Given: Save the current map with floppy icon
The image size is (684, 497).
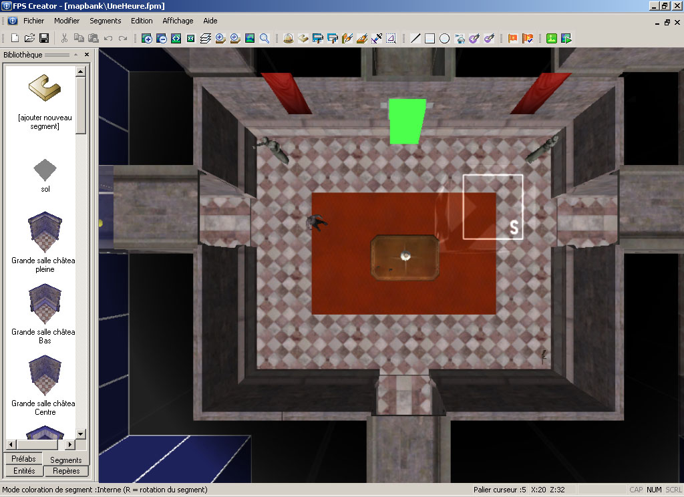Looking at the screenshot, I should point(44,38).
